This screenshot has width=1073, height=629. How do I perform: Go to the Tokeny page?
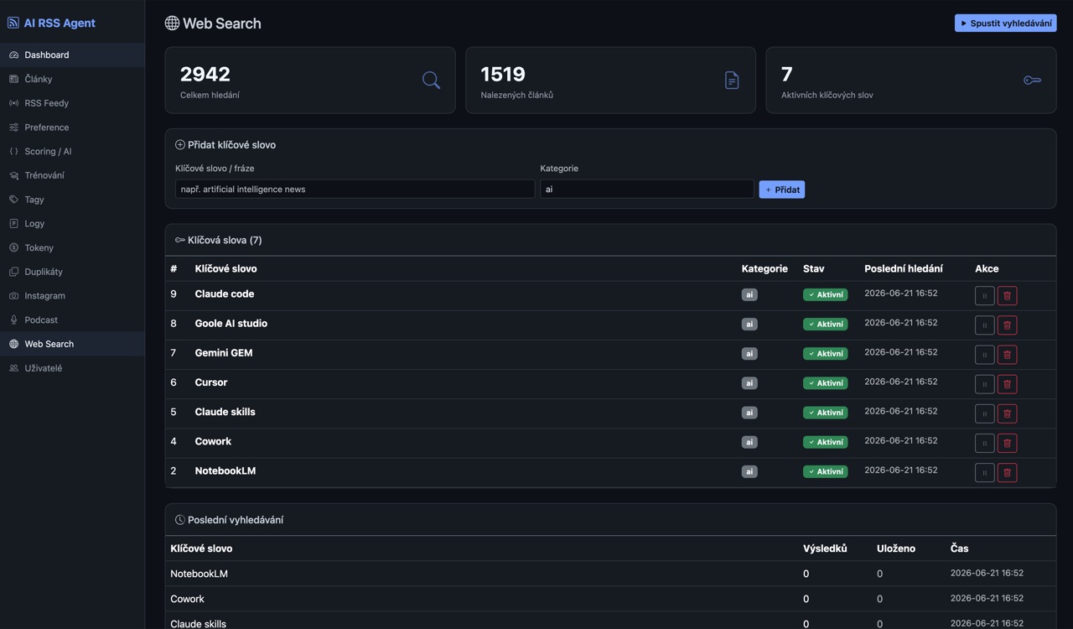(x=72, y=248)
